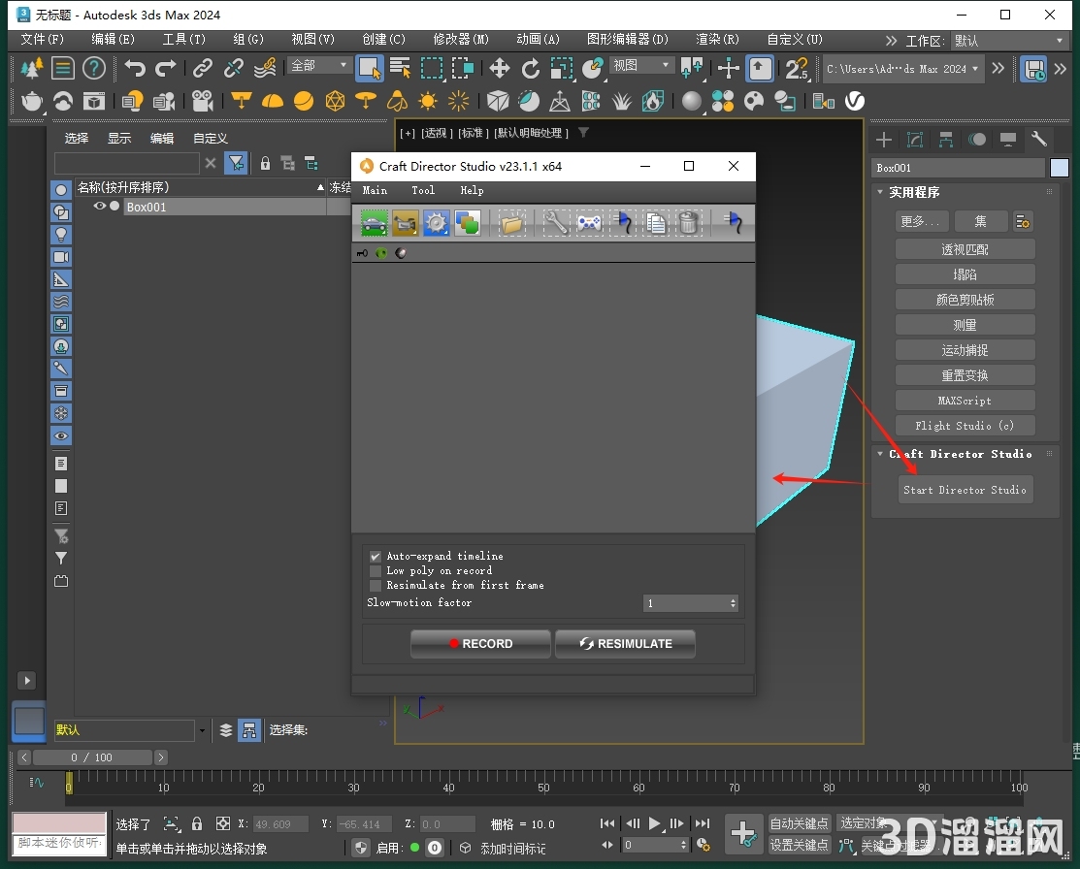Viewport: 1080px width, 869px height.
Task: Click the 透视匹配 utility button
Action: (965, 249)
